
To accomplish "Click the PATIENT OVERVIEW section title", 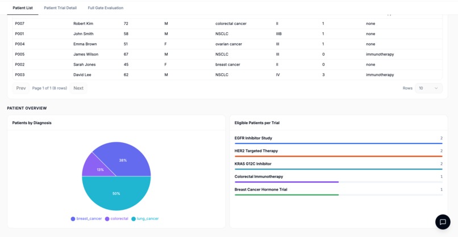I will pyautogui.click(x=27, y=108).
